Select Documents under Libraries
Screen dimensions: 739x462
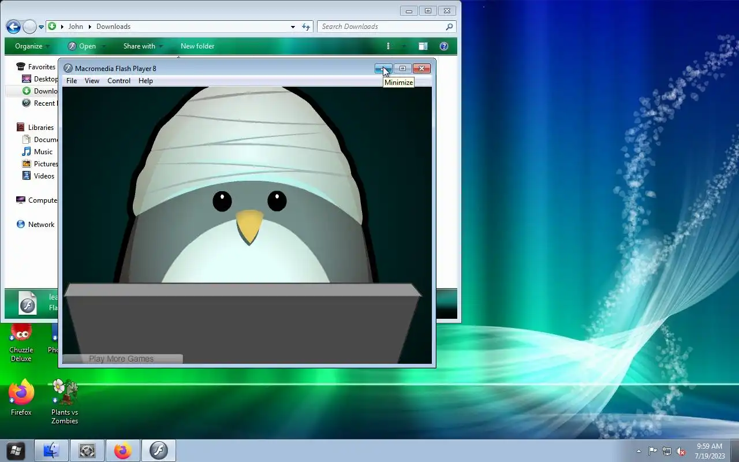39,140
